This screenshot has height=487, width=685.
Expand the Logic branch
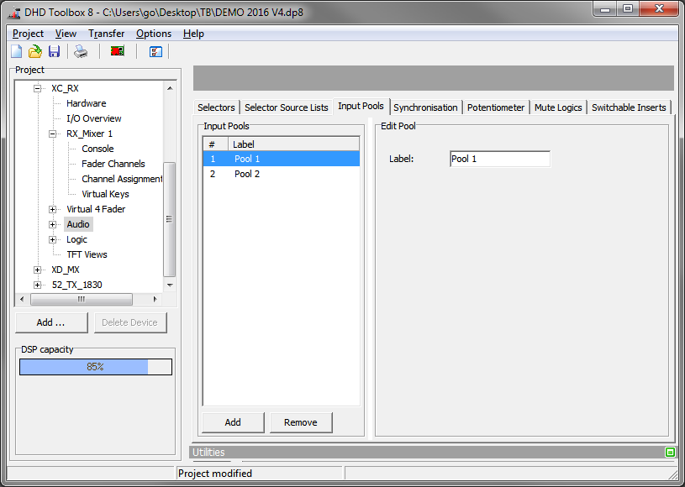[x=53, y=239]
